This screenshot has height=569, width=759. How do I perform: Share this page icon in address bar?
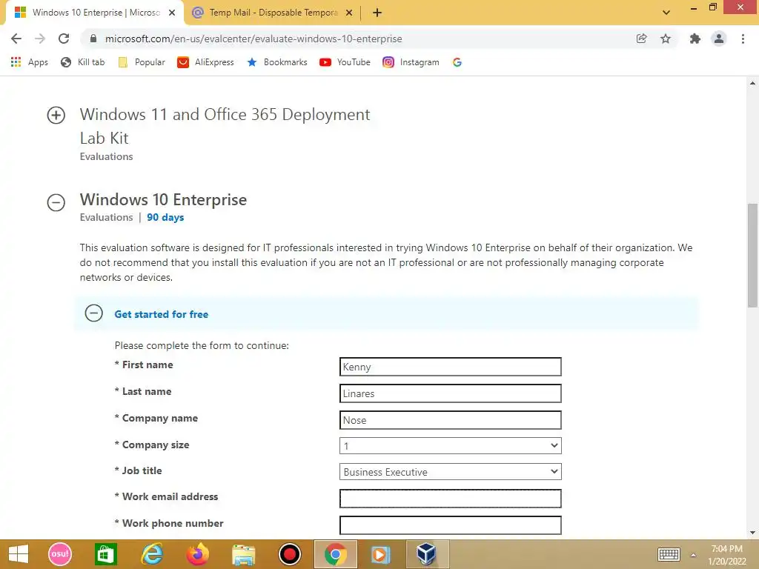[641, 39]
